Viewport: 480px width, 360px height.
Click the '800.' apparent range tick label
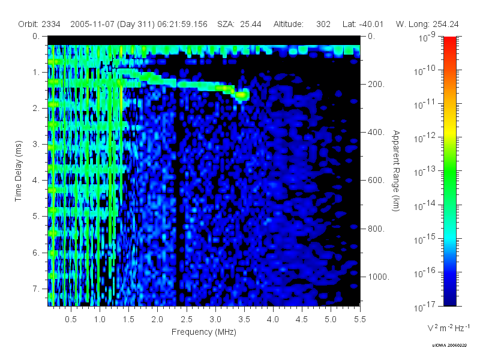376,229
